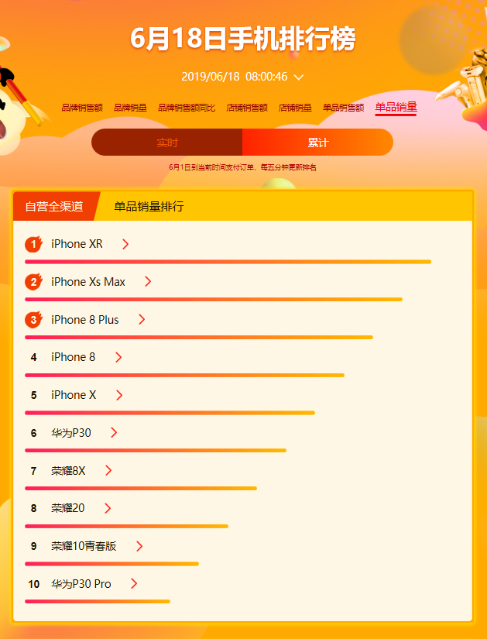This screenshot has width=487, height=639.
Task: Click the arrow next to iPhone Xs Max
Action: (148, 282)
